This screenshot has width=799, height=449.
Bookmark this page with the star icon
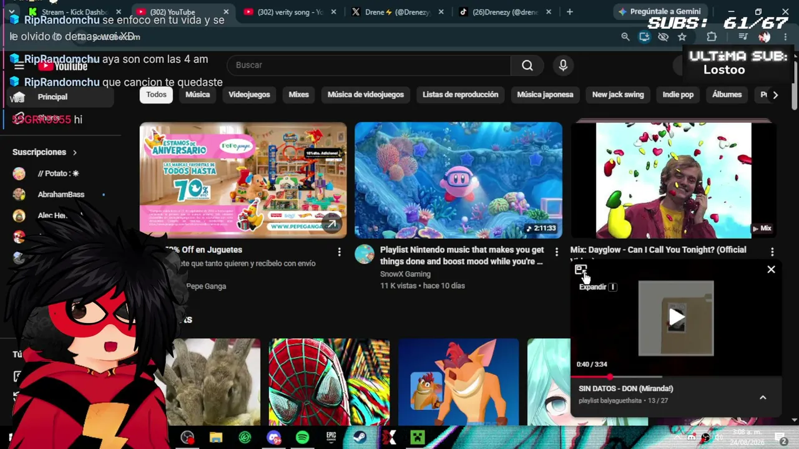[682, 37]
